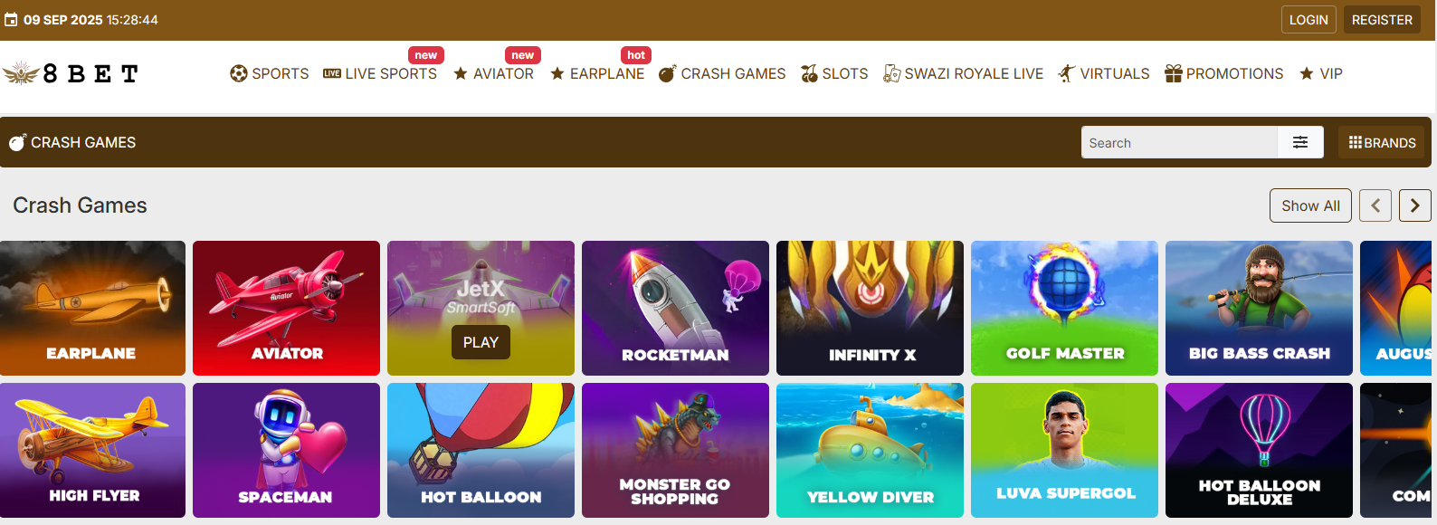Click the Virtuals runner icon
The width and height of the screenshot is (1437, 525).
point(1067,73)
